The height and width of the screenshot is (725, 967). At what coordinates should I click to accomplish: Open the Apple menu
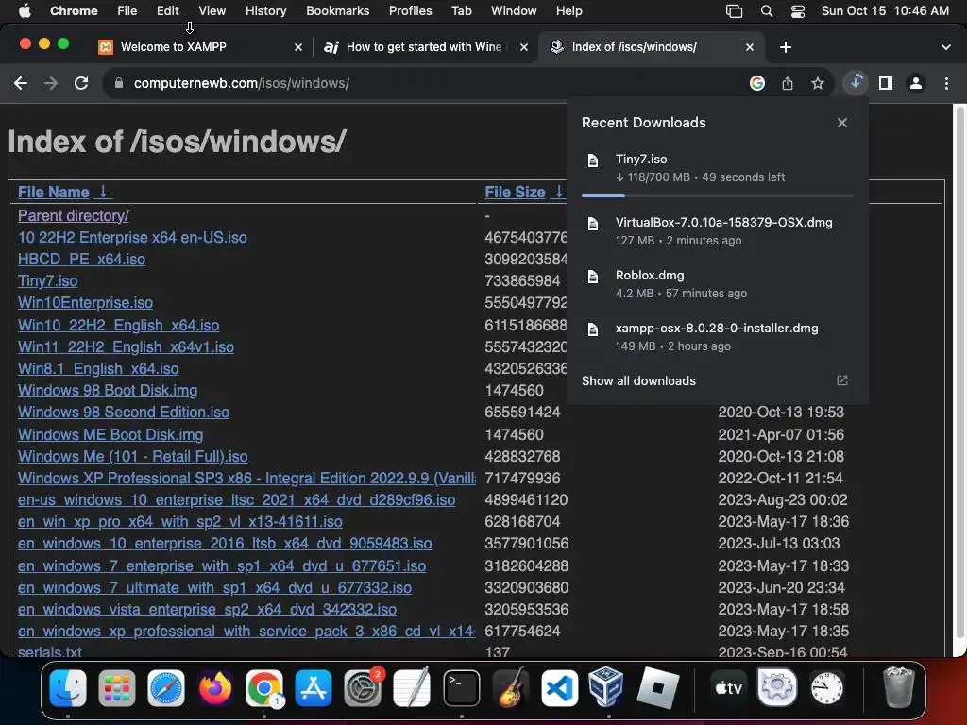(x=25, y=11)
